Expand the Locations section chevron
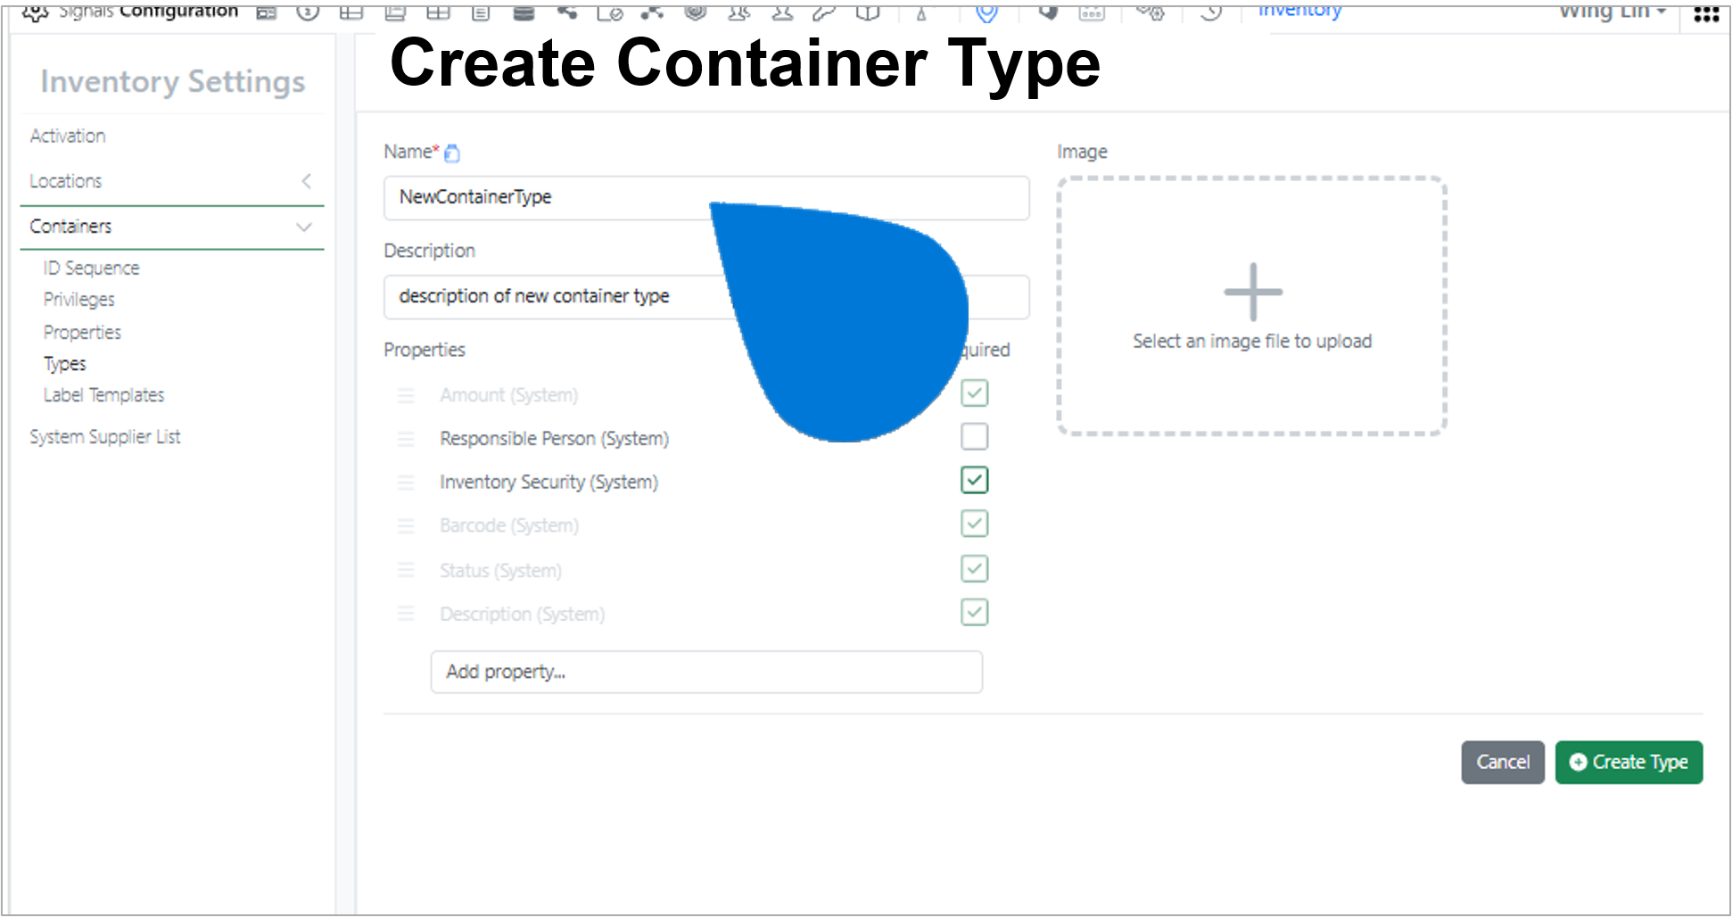Image resolution: width=1732 pixels, height=917 pixels. [x=306, y=181]
